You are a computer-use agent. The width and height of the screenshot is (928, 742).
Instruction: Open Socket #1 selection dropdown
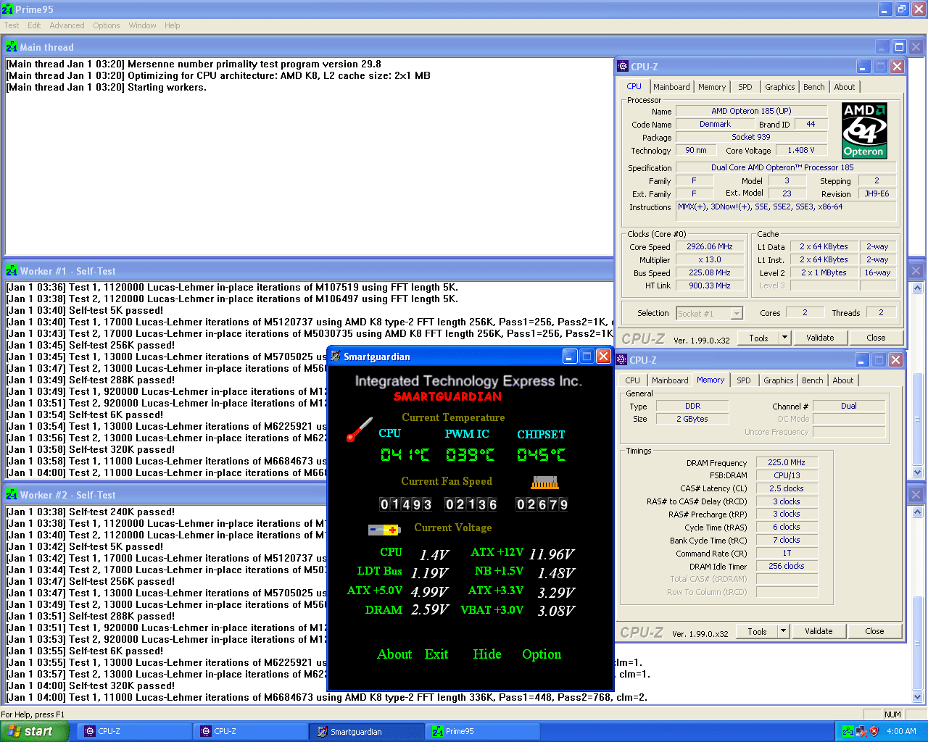[x=737, y=314]
